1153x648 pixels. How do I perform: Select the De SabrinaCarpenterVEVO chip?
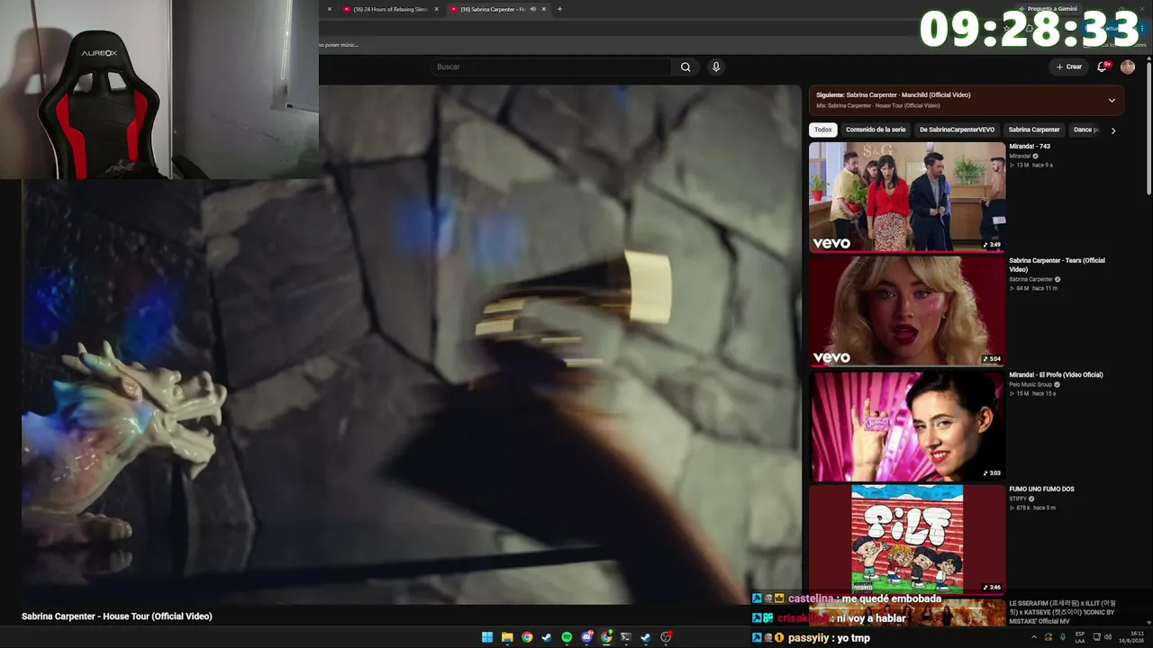pyautogui.click(x=957, y=130)
